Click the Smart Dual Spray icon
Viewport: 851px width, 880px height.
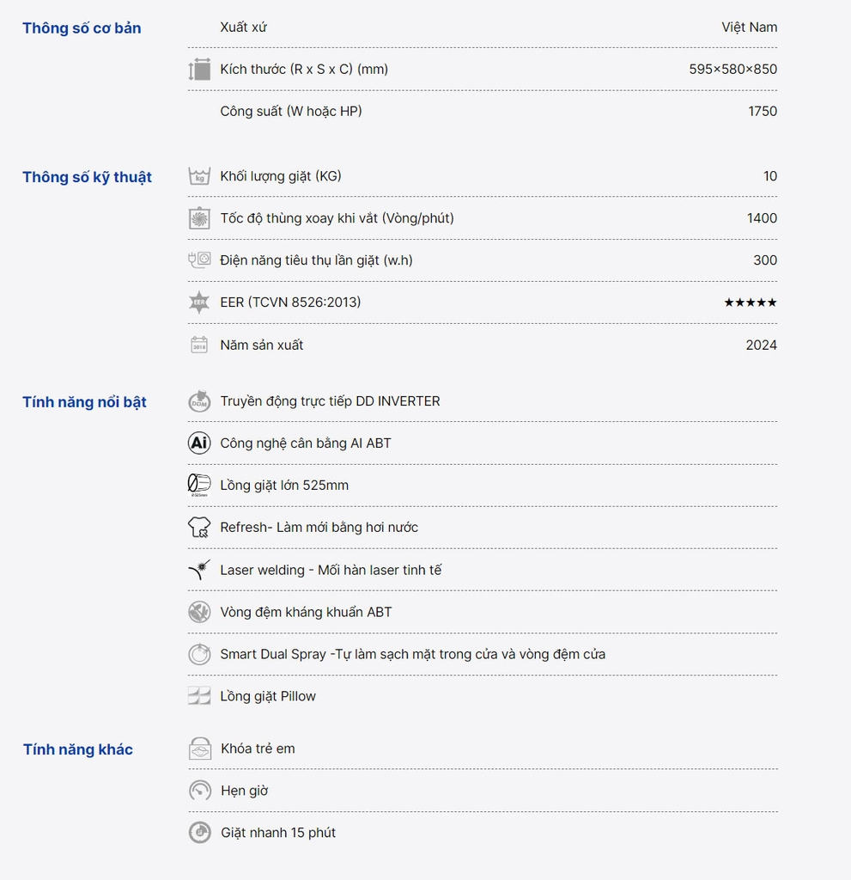pyautogui.click(x=199, y=654)
